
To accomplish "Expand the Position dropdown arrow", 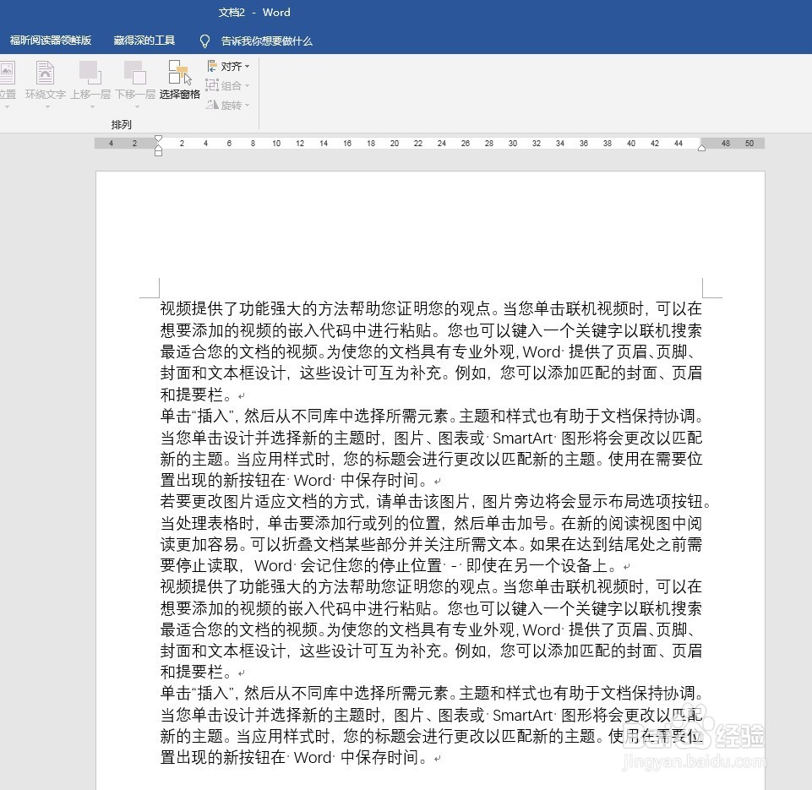I will (x=7, y=106).
